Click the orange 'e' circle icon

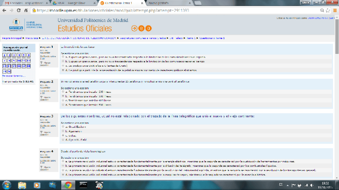click(x=141, y=28)
